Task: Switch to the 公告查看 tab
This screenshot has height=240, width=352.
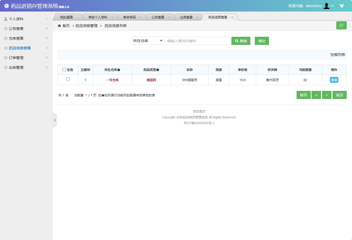Action: 158,17
